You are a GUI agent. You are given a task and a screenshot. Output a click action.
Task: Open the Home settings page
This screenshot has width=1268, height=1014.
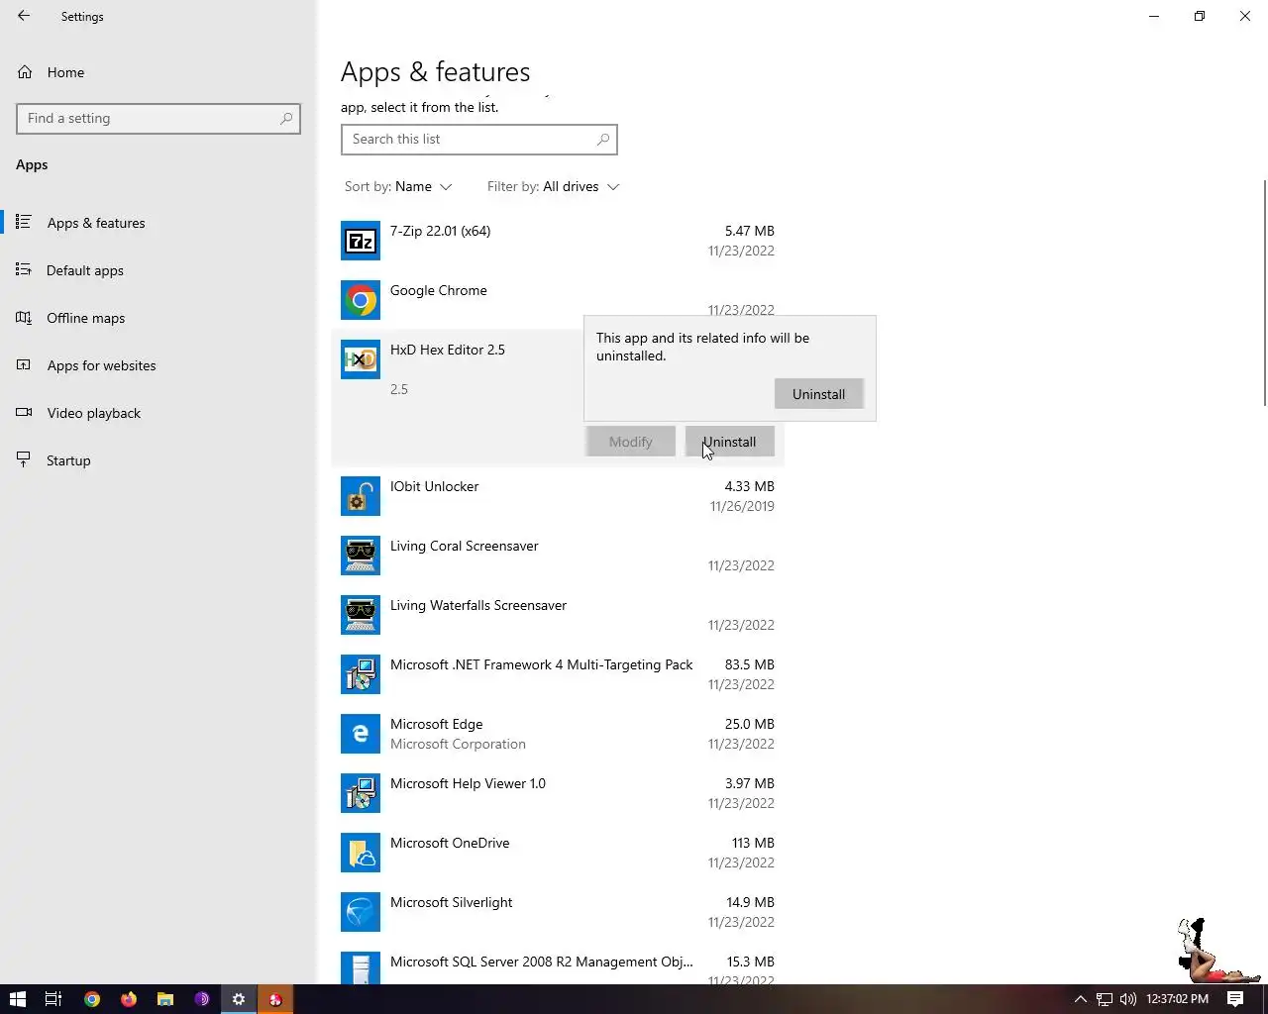(x=65, y=72)
